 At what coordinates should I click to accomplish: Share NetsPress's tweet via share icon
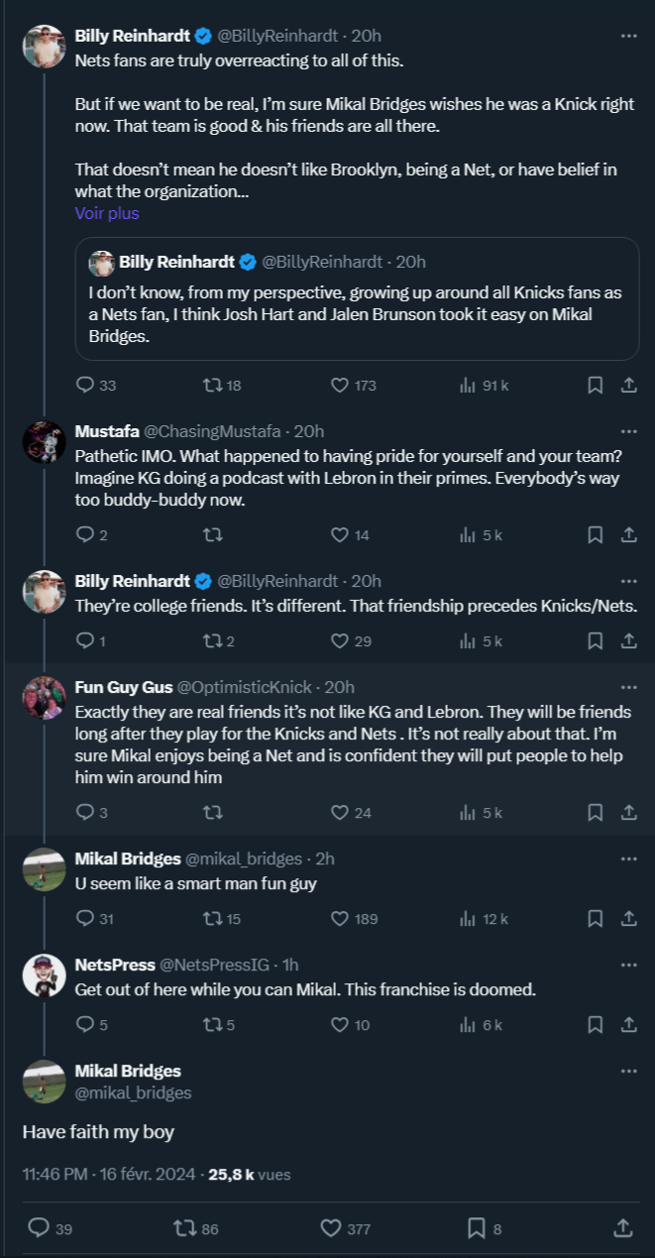coord(628,1025)
